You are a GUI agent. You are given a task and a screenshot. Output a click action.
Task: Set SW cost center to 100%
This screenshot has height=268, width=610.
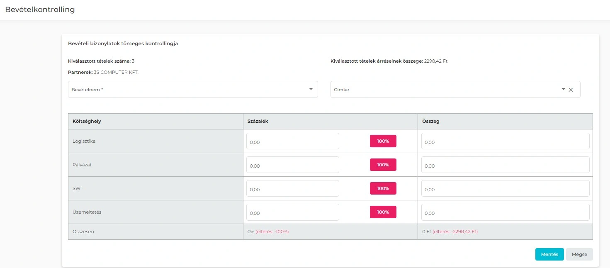click(x=383, y=188)
